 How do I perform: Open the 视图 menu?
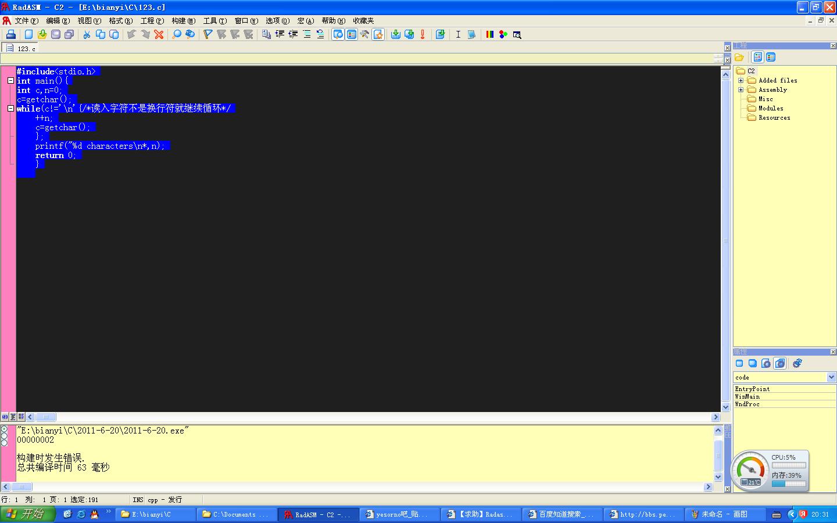[89, 20]
